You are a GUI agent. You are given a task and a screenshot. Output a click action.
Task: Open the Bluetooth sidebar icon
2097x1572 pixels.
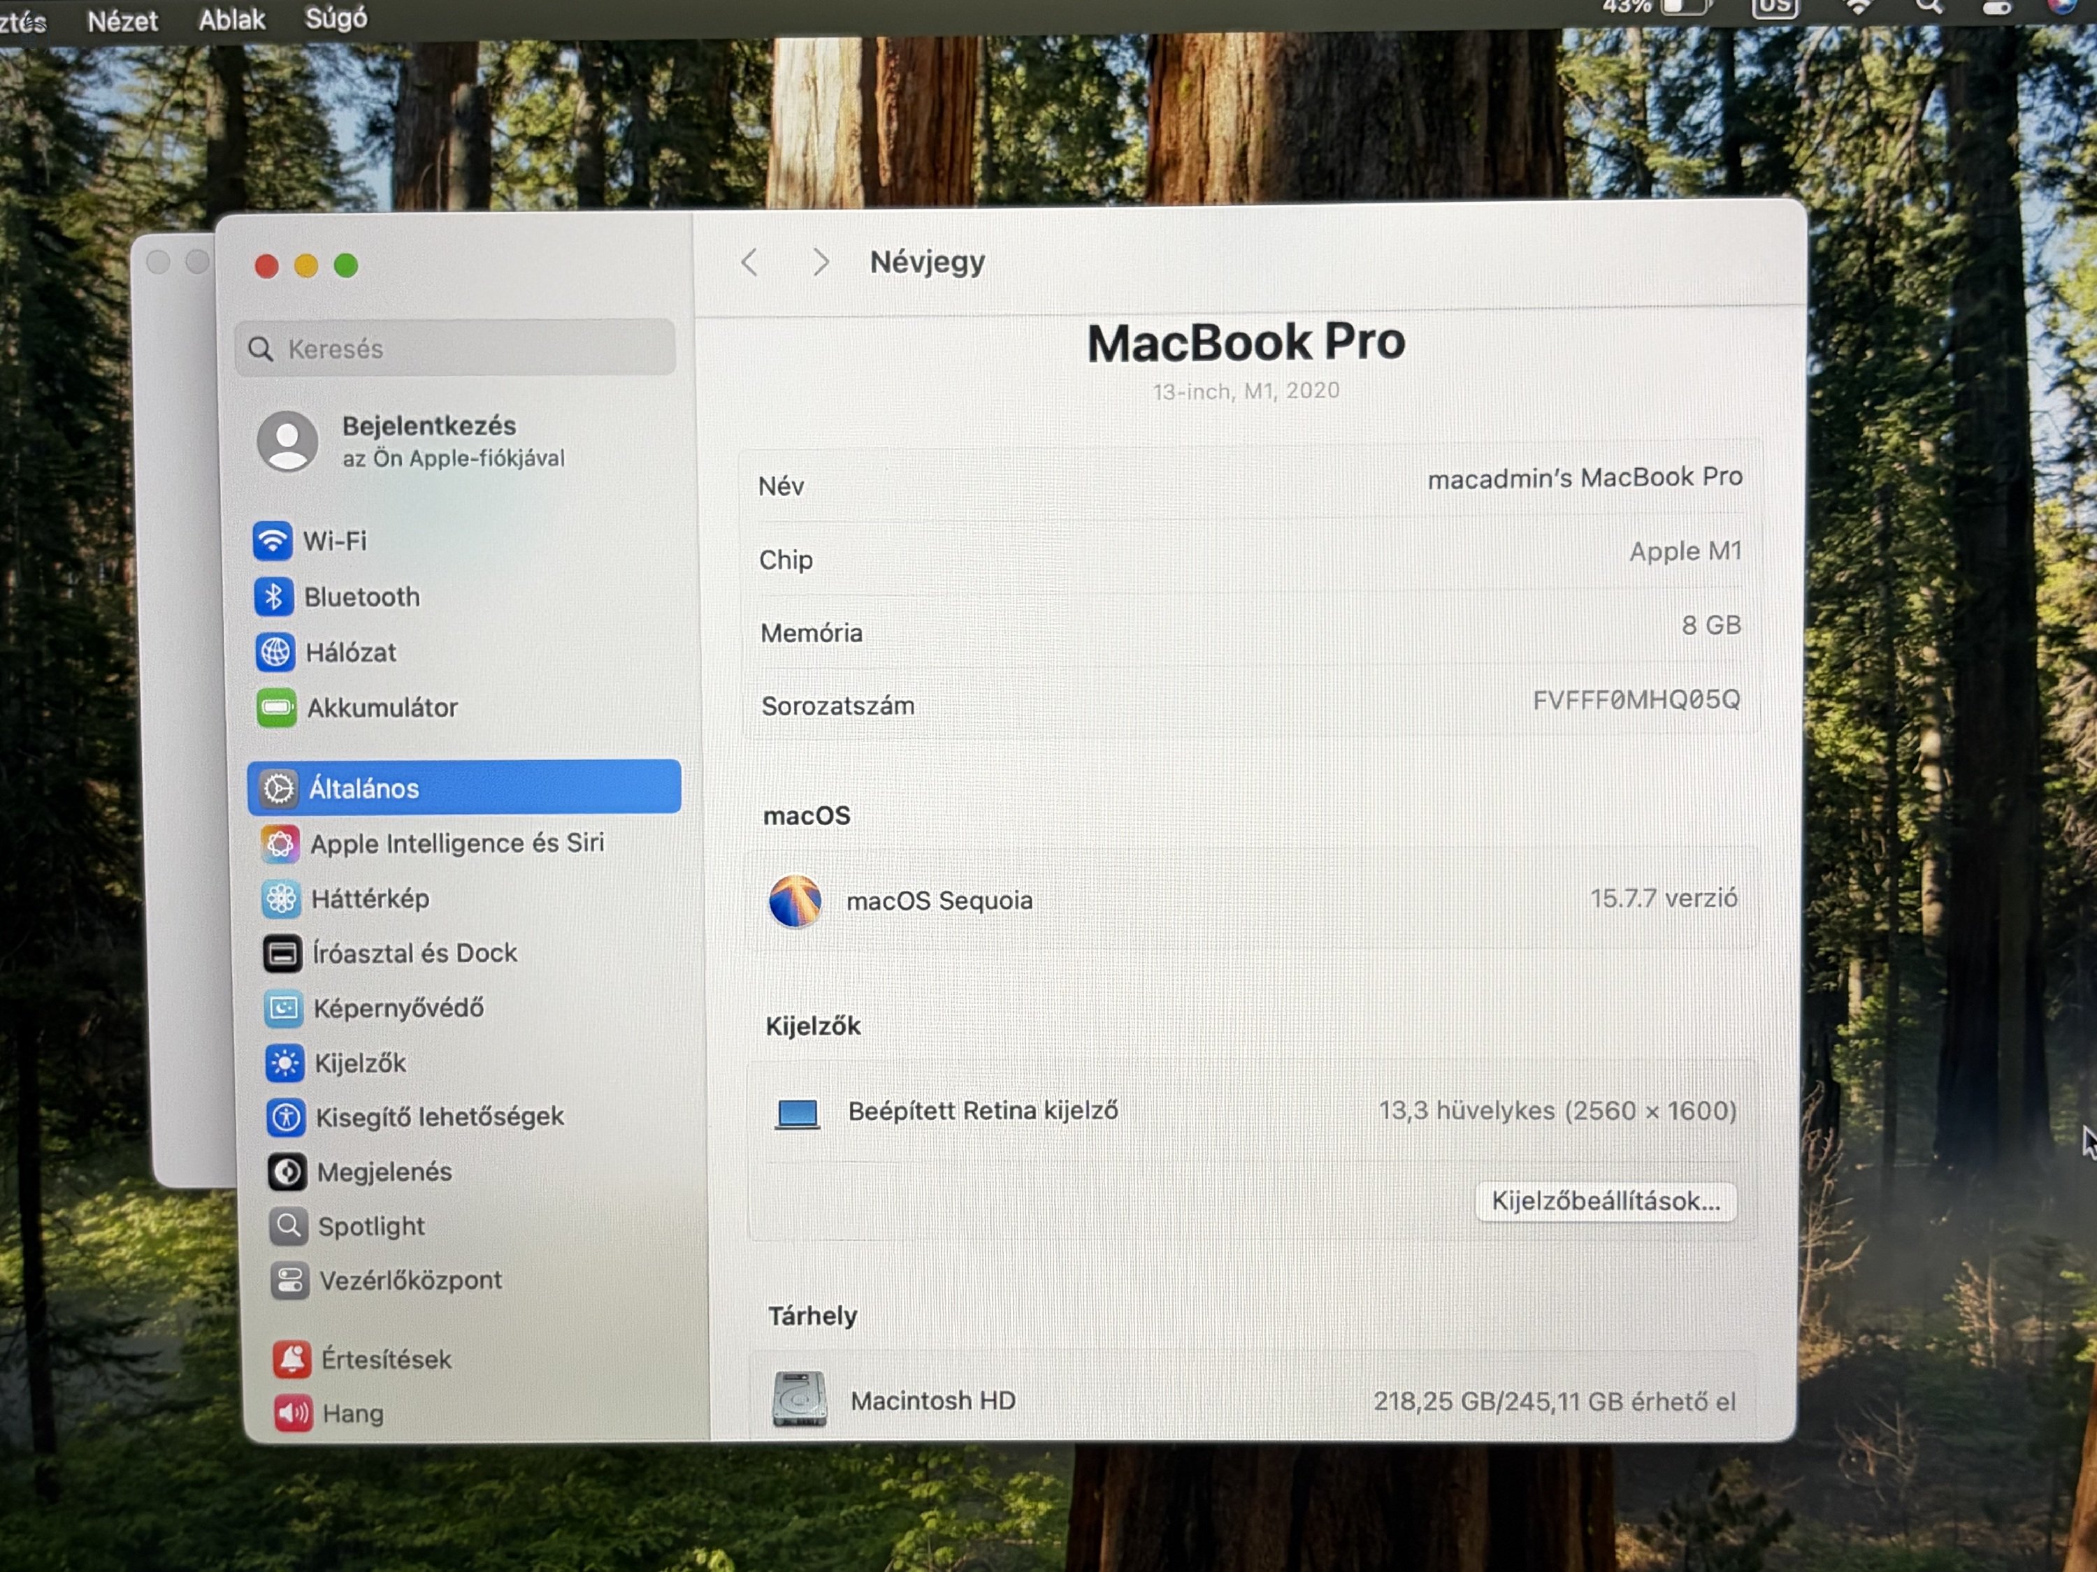(274, 597)
